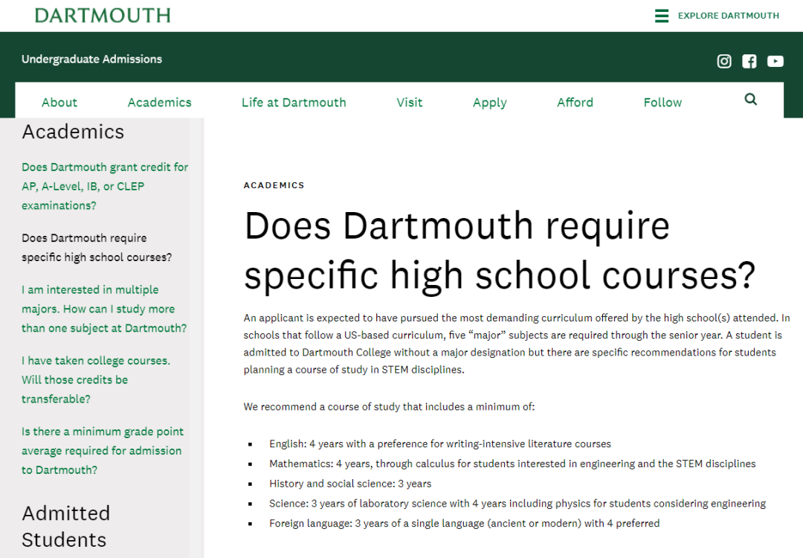The image size is (803, 558).
Task: Click the Undergraduate Admissions header link
Action: (x=91, y=60)
